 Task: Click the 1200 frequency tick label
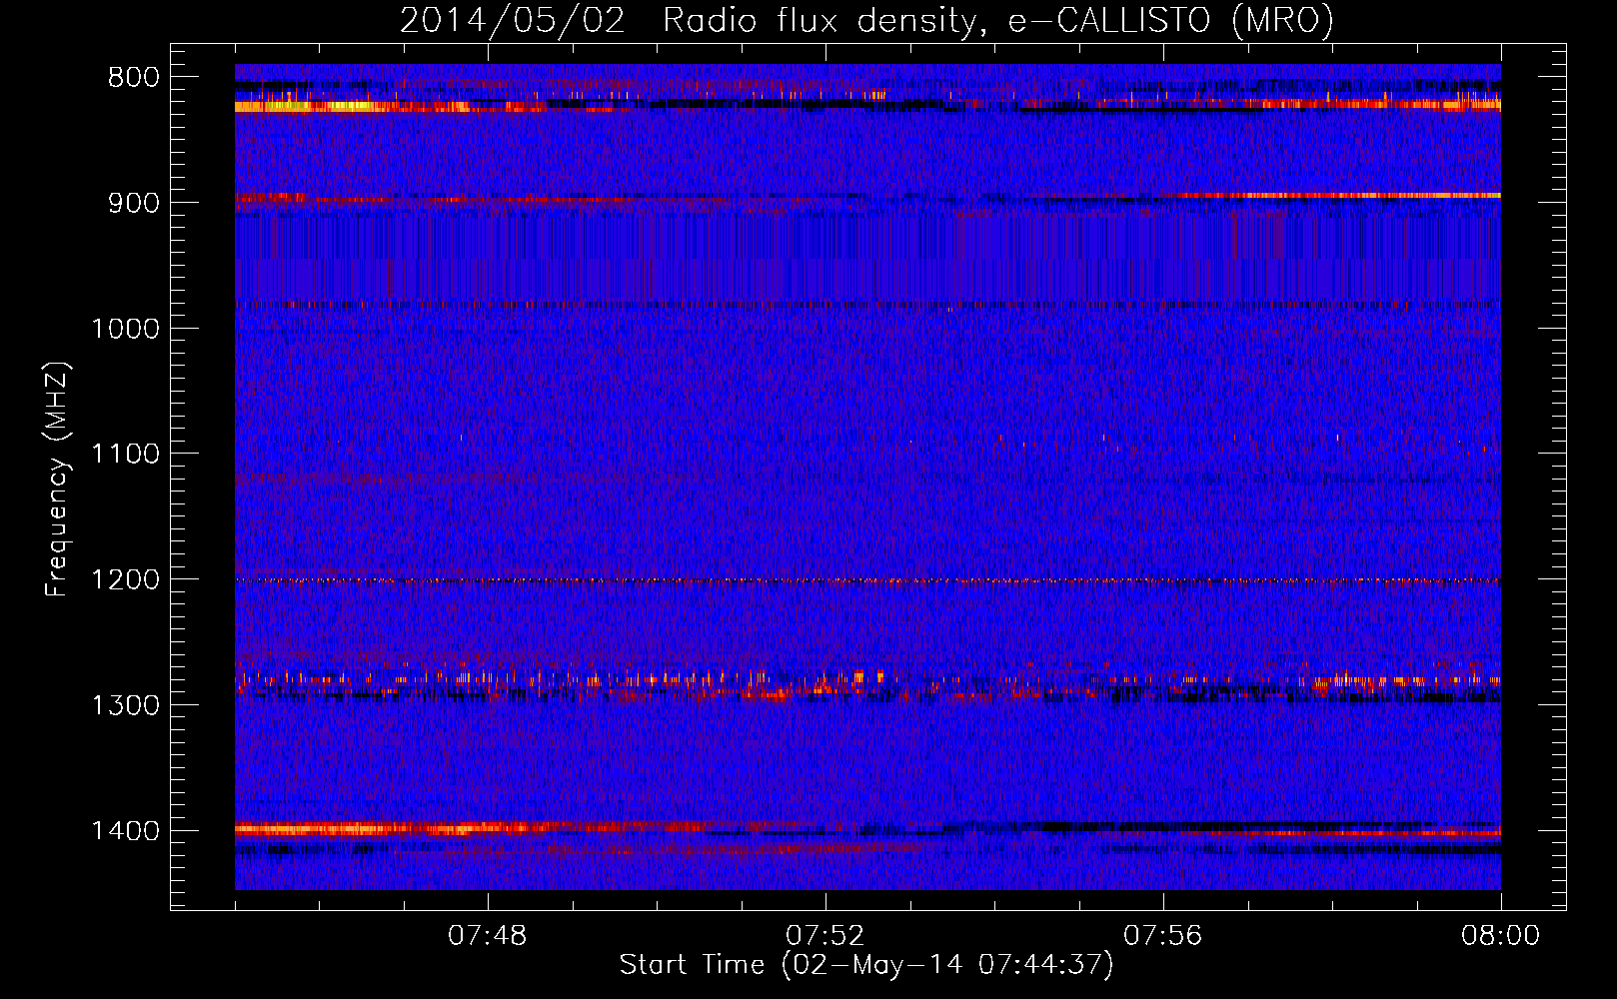click(x=125, y=580)
